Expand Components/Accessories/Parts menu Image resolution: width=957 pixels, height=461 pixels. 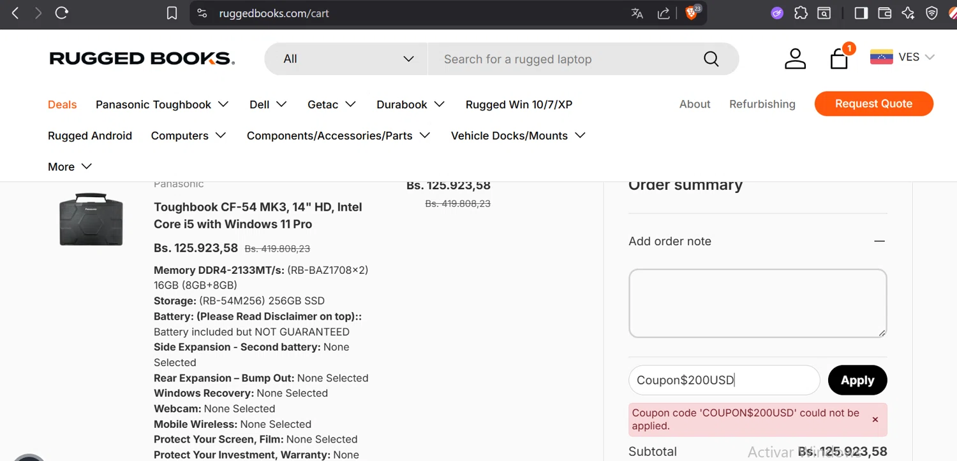click(x=338, y=136)
